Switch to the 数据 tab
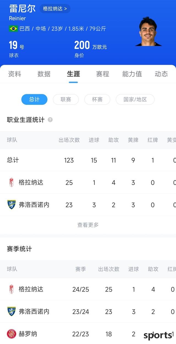 pyautogui.click(x=44, y=74)
